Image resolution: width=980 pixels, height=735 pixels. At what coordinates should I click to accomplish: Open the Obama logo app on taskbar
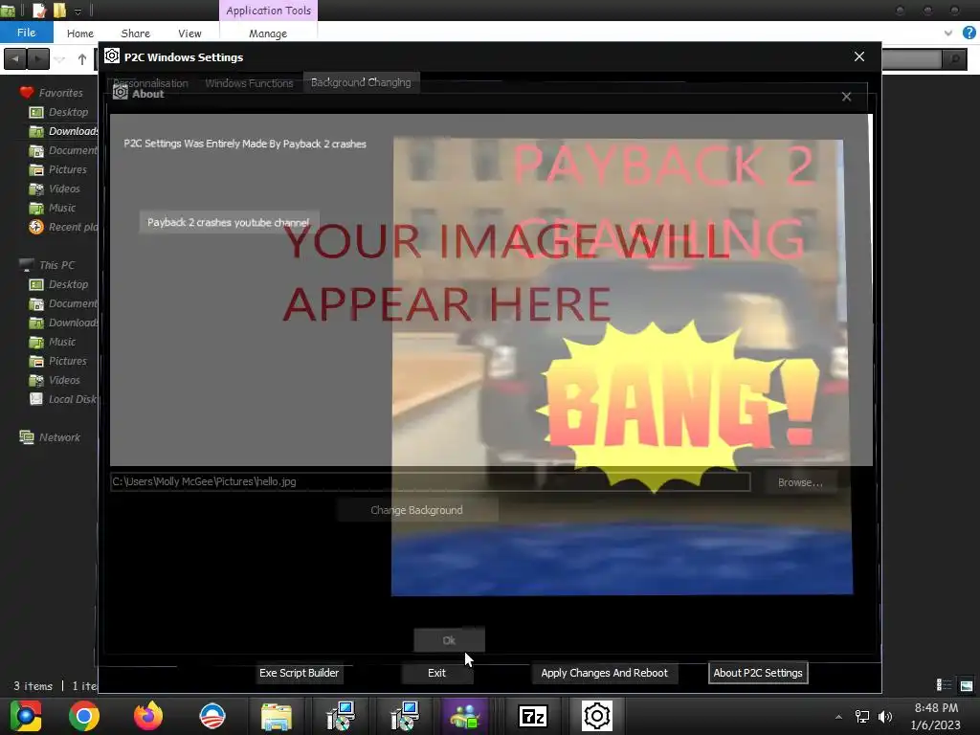coord(212,716)
